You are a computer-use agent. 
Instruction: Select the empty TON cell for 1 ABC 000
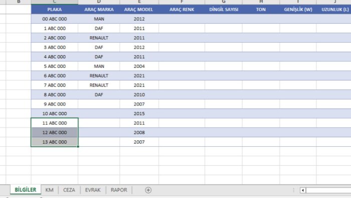261,28
